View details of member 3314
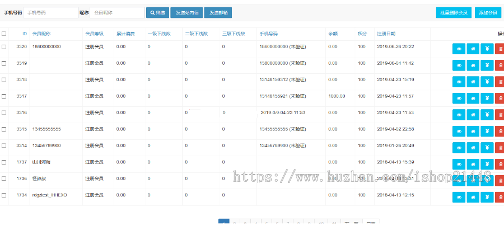The width and height of the screenshot is (504, 226). (459, 148)
